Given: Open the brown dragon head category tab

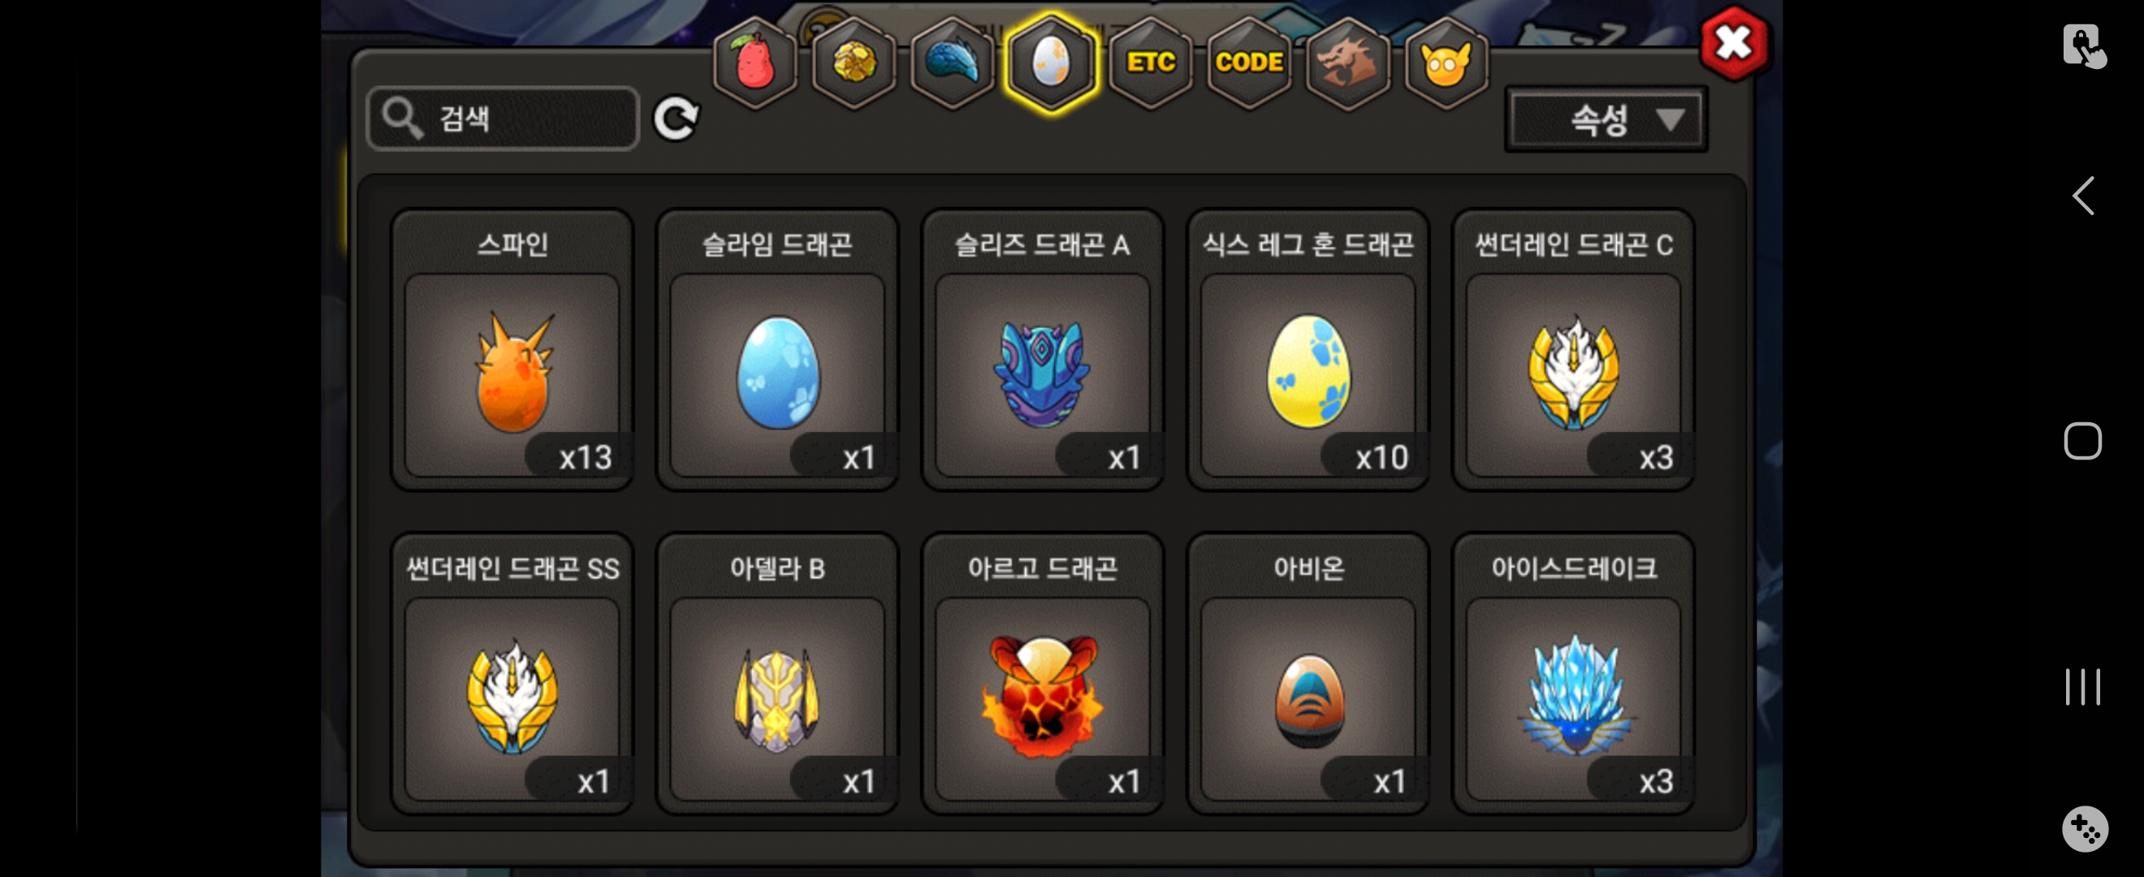Looking at the screenshot, I should (x=1347, y=63).
